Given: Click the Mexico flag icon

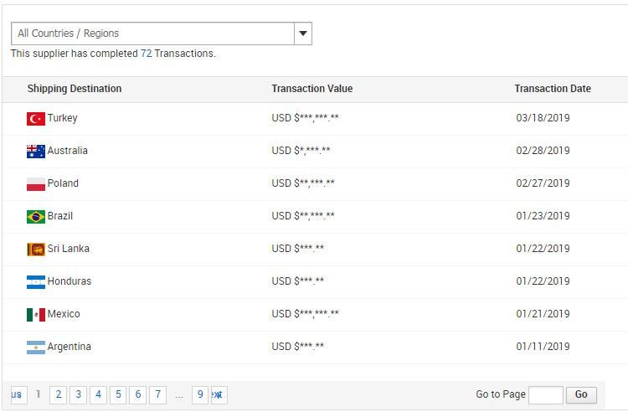Looking at the screenshot, I should 36,315.
